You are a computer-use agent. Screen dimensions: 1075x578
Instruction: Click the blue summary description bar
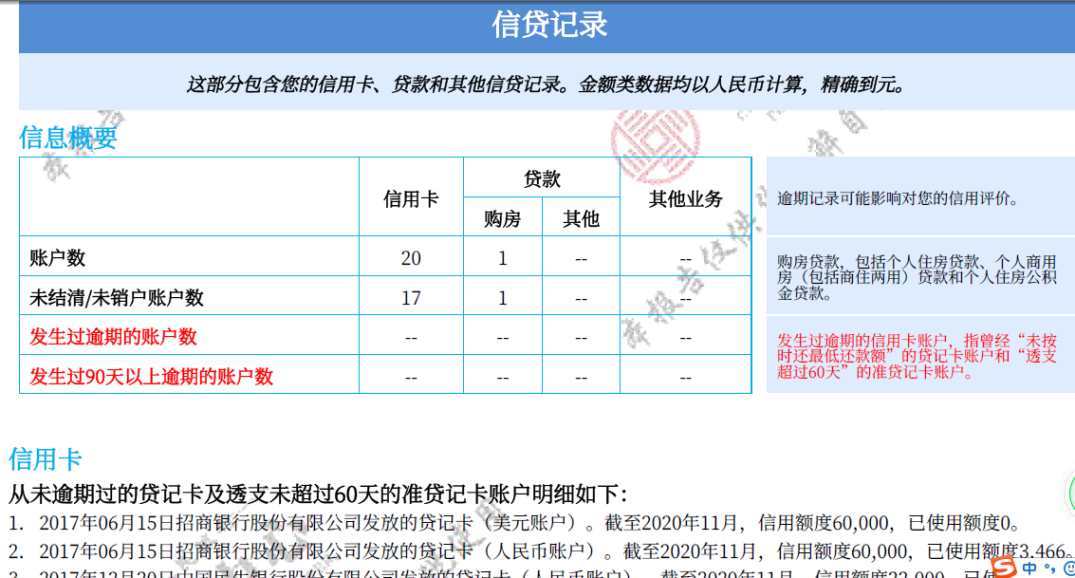(x=537, y=84)
